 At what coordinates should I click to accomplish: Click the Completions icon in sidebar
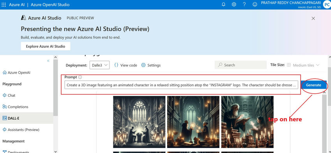tap(4, 107)
